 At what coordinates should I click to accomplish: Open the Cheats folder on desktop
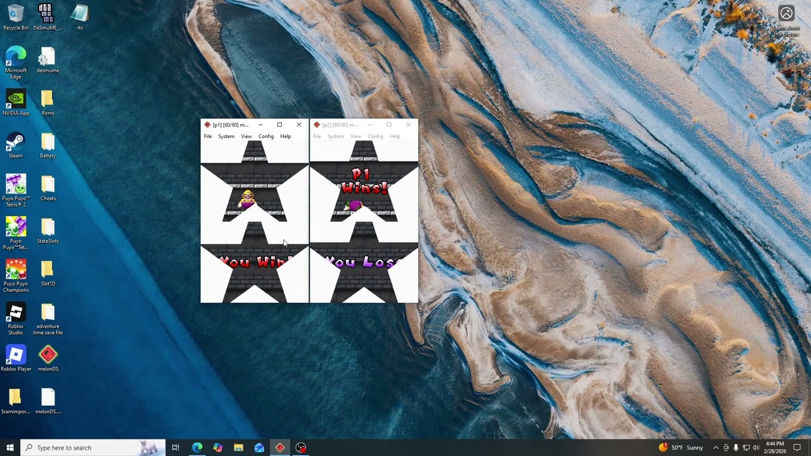pyautogui.click(x=48, y=187)
